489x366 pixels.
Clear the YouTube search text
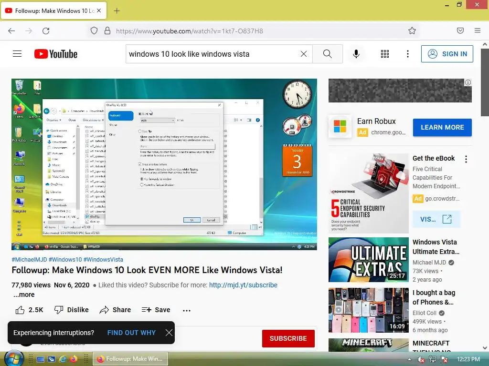303,54
